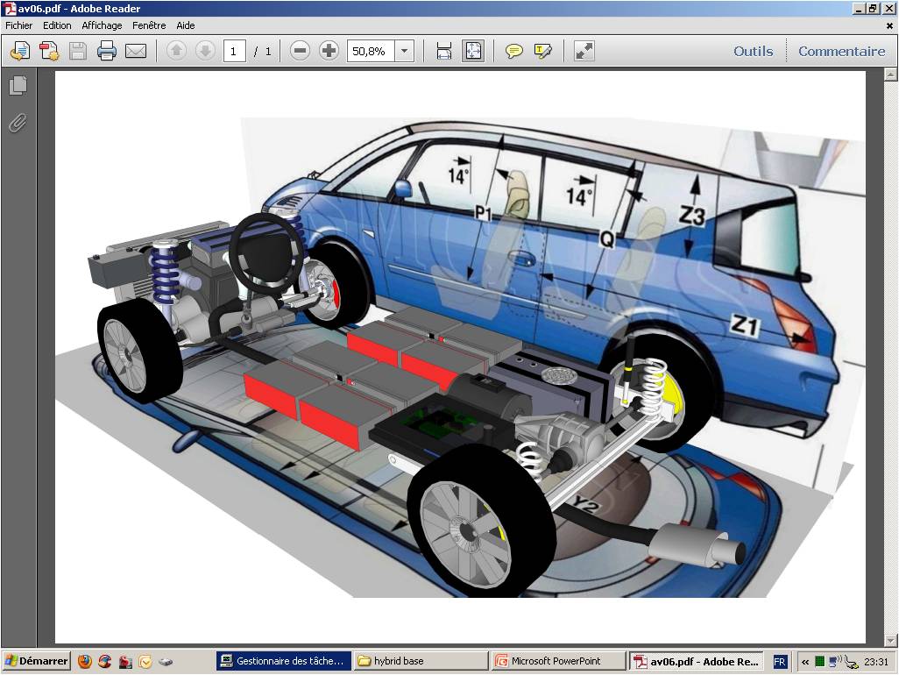Click the page number input field

[234, 51]
